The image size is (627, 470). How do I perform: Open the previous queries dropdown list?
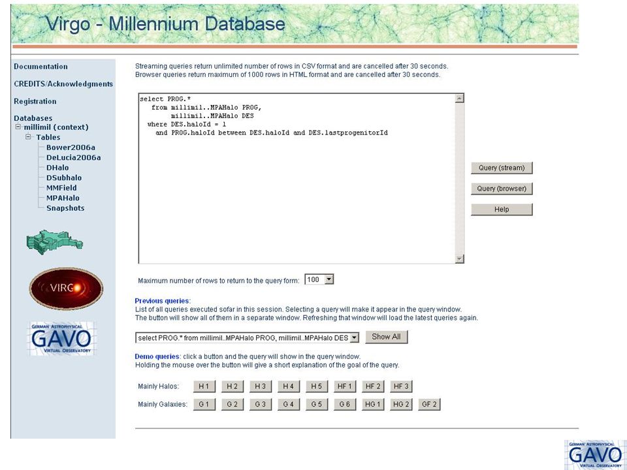click(x=354, y=337)
